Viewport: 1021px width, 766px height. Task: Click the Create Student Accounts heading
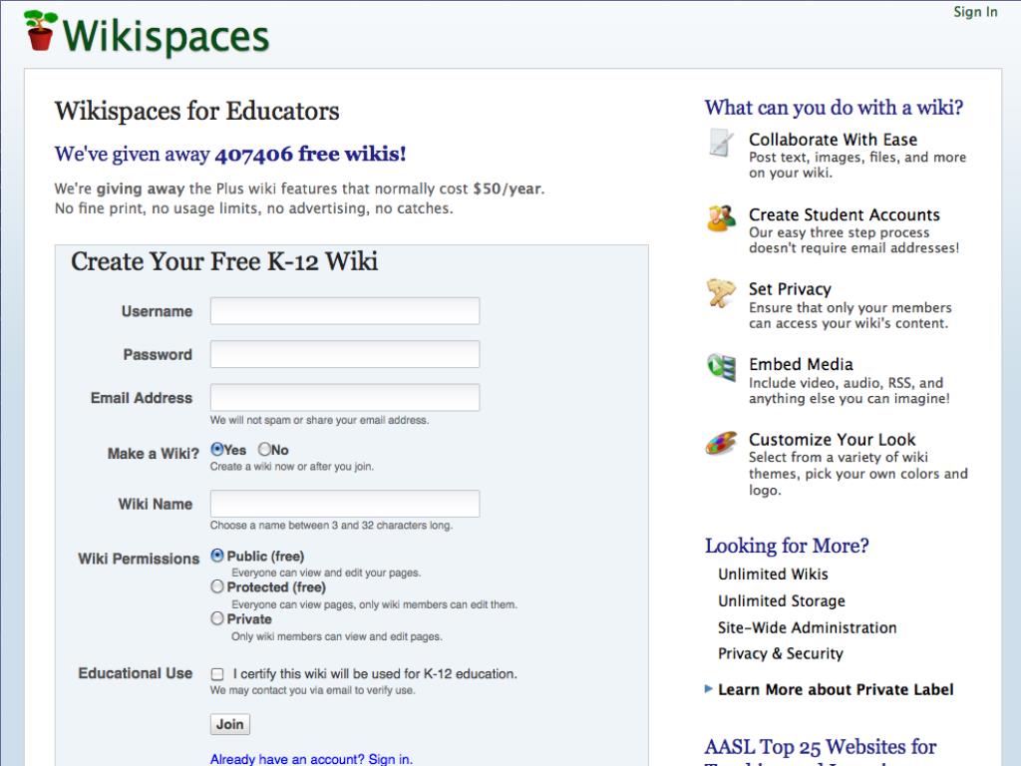(845, 214)
